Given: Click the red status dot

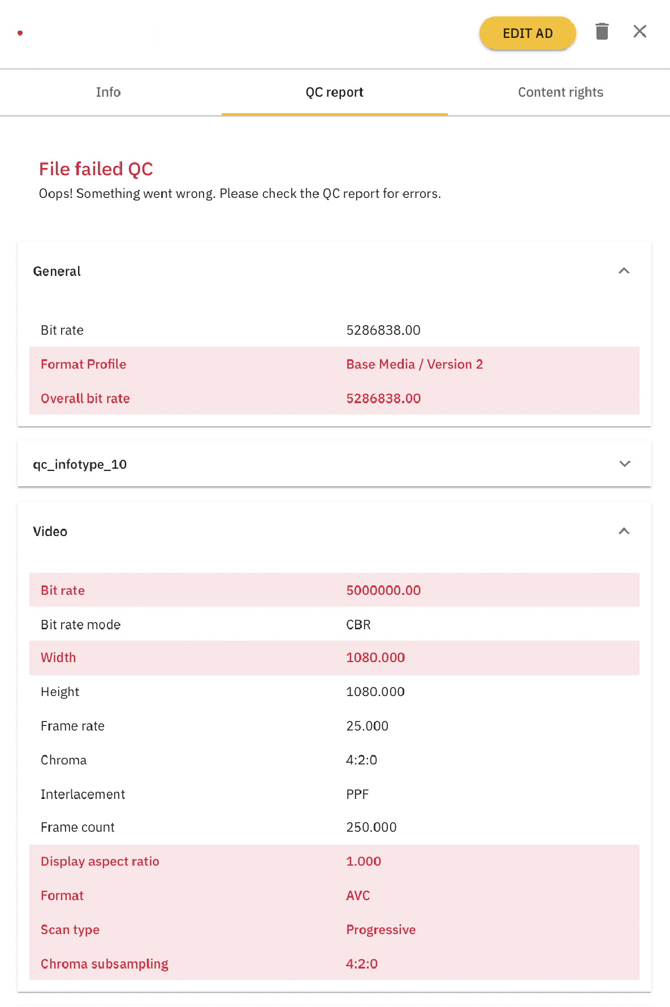Looking at the screenshot, I should click(x=20, y=33).
